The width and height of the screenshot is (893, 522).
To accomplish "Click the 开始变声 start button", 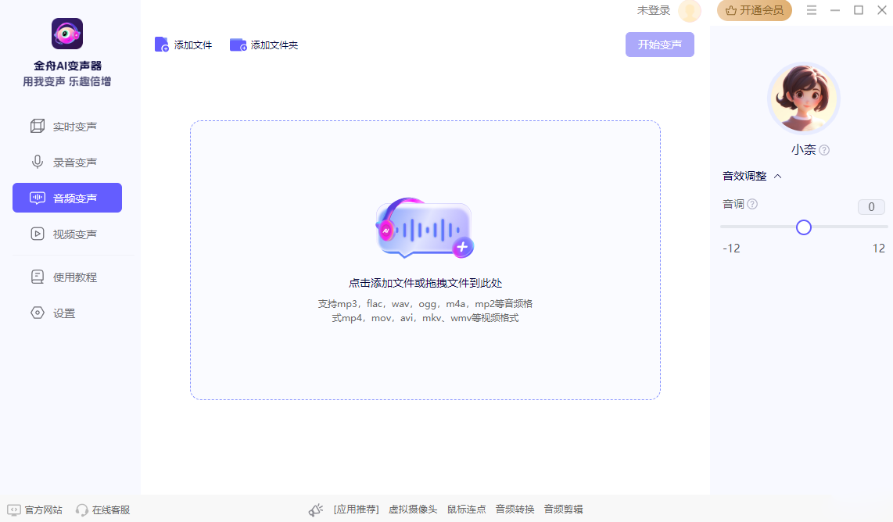I will point(659,45).
